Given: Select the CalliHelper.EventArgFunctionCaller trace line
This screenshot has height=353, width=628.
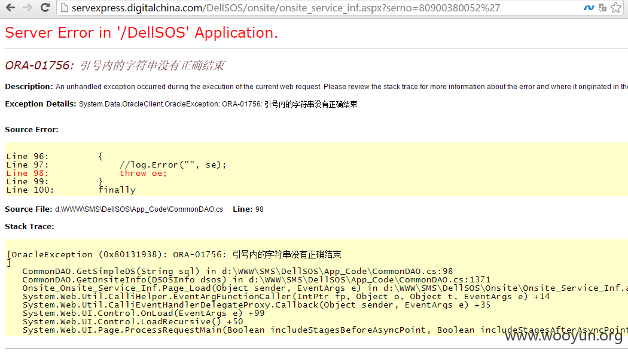Looking at the screenshot, I should pyautogui.click(x=286, y=297).
